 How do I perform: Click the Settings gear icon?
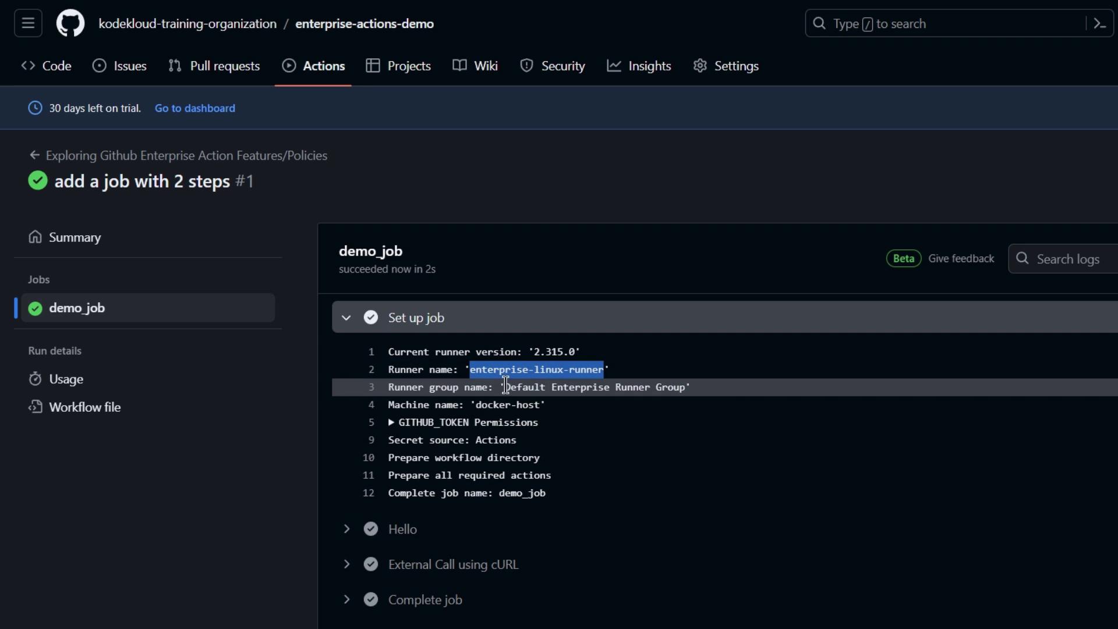[x=700, y=66]
